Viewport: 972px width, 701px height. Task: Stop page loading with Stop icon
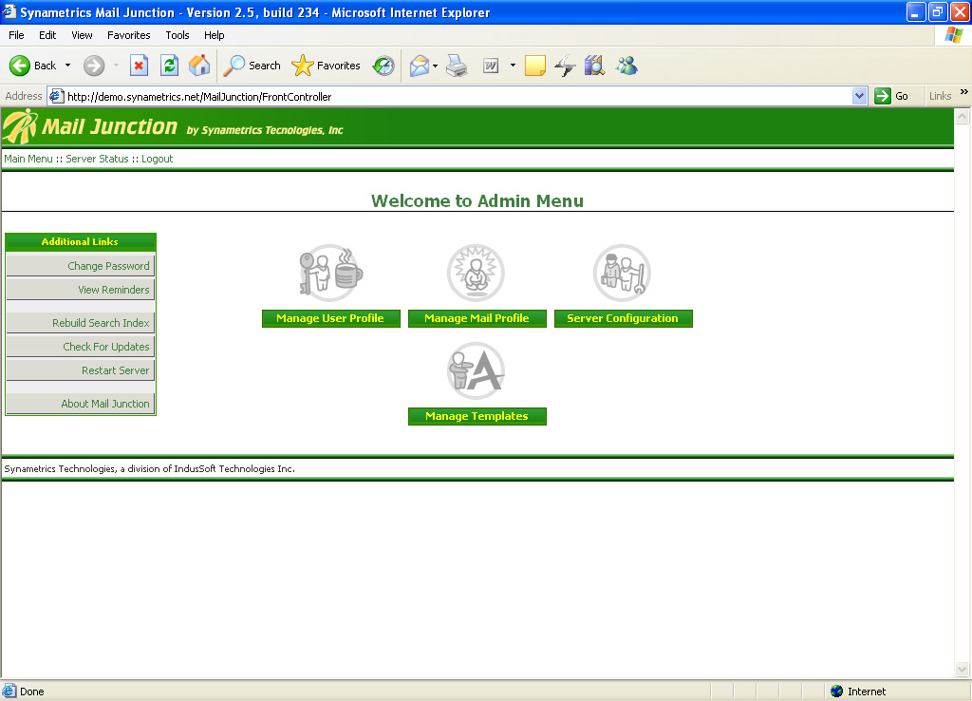tap(139, 66)
